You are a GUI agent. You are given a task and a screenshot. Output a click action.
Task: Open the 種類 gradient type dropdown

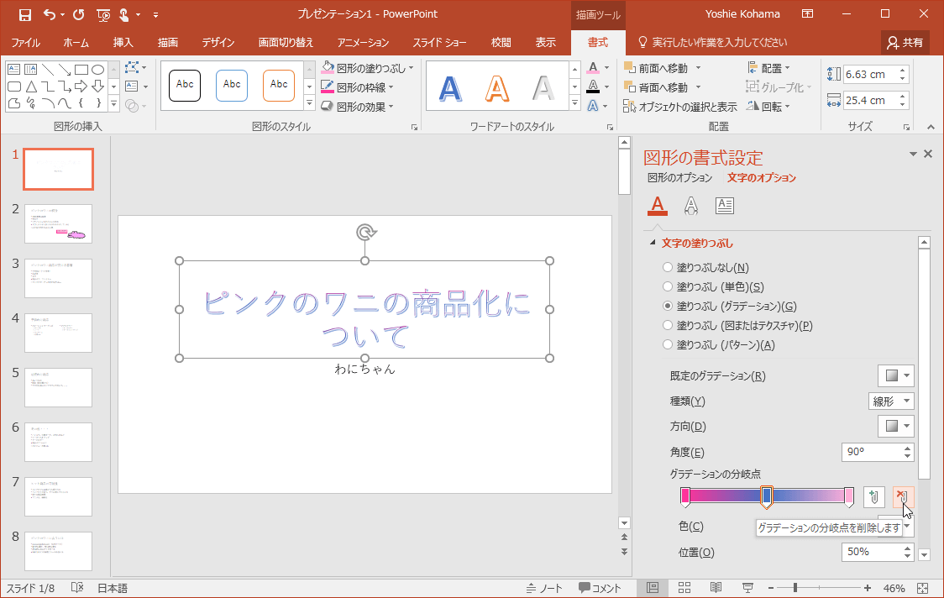click(890, 401)
